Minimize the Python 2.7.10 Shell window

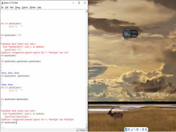[73, 3]
